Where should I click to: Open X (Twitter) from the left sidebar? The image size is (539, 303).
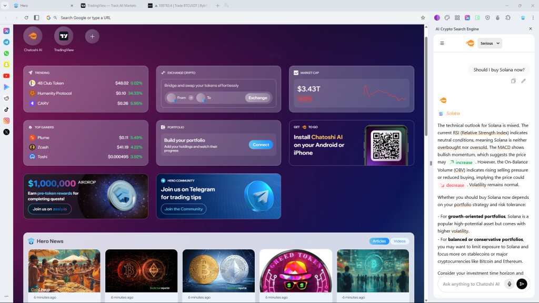click(6, 132)
